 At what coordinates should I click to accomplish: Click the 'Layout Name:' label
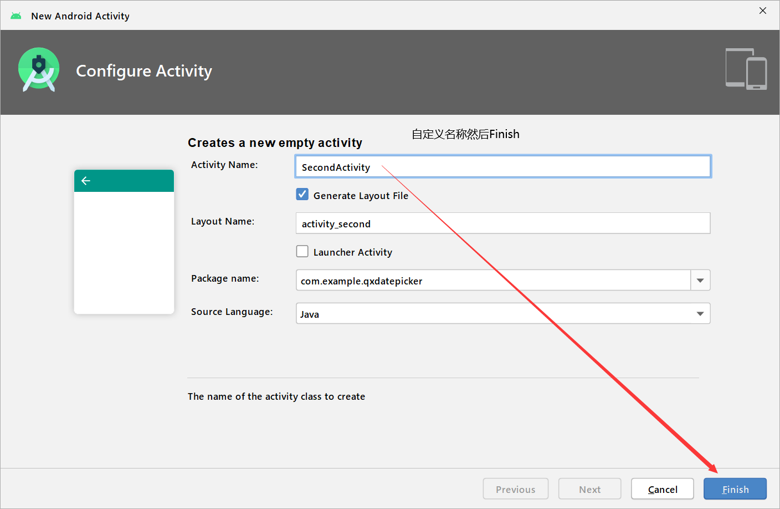(x=223, y=221)
